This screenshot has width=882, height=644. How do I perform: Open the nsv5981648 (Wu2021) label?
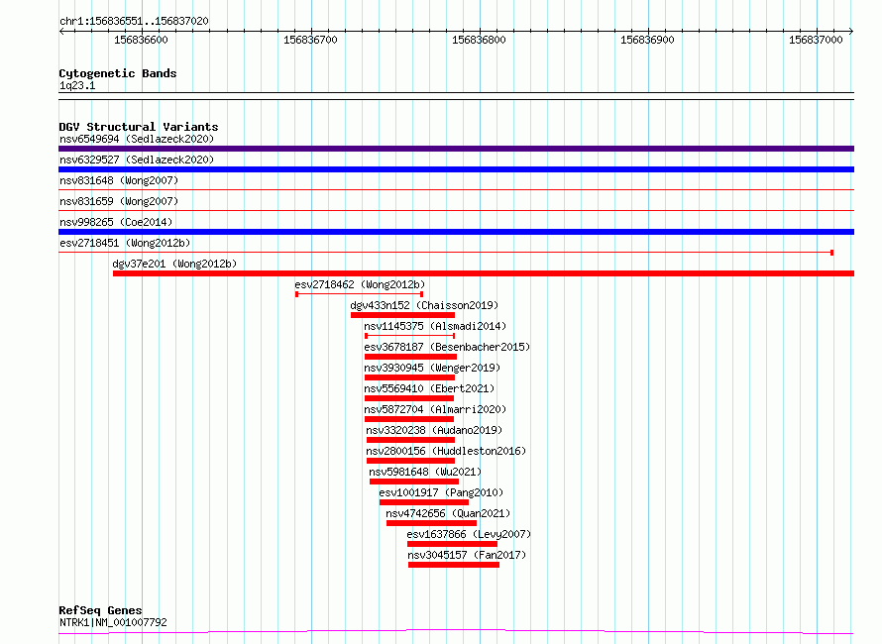click(x=425, y=472)
